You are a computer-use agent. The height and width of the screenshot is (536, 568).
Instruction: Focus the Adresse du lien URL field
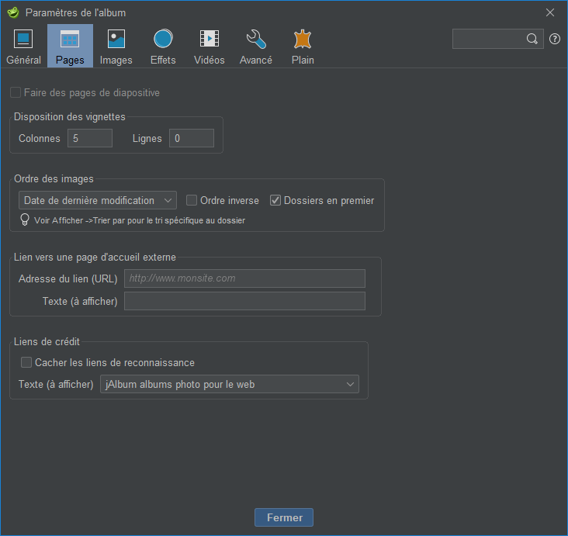tap(244, 278)
